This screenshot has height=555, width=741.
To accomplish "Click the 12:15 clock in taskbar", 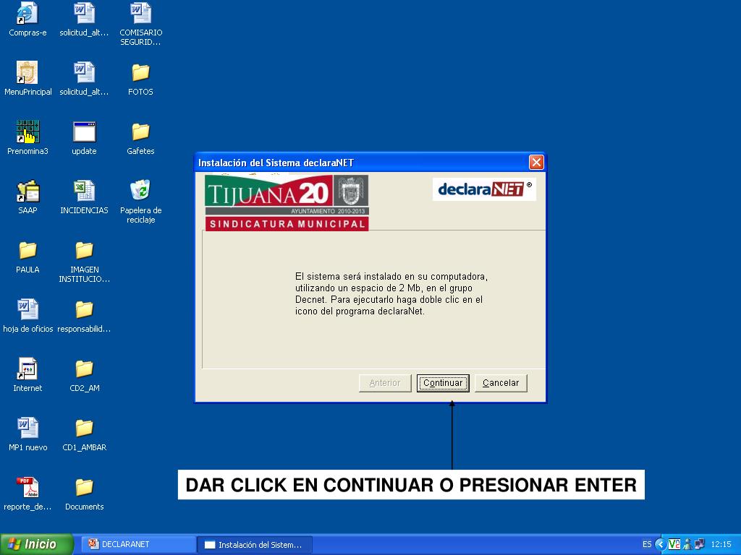I will [721, 545].
